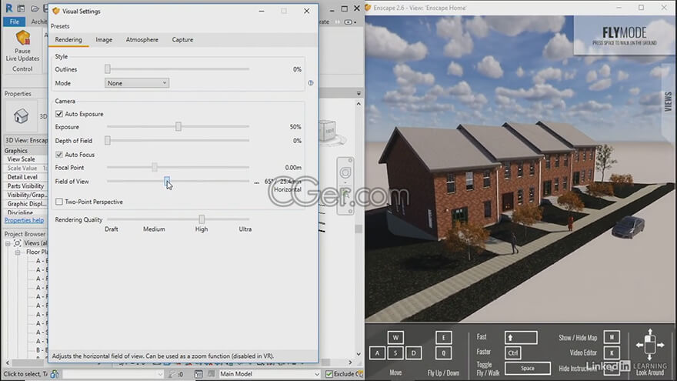This screenshot has height=381, width=677.
Task: Switch to the Image tab
Action: click(104, 40)
